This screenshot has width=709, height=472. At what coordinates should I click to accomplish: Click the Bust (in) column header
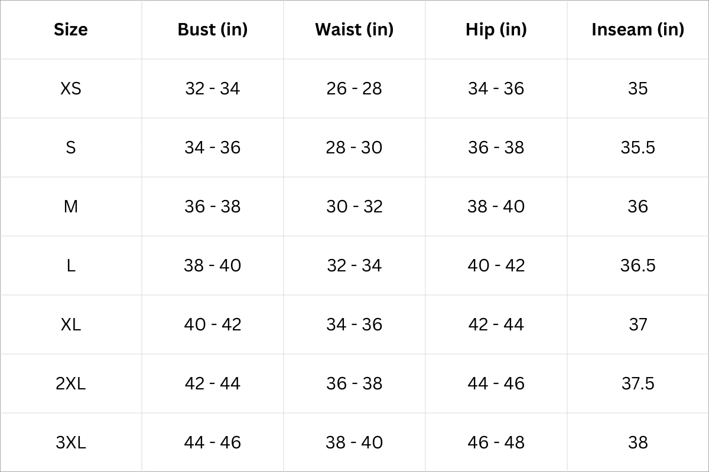[x=213, y=29]
